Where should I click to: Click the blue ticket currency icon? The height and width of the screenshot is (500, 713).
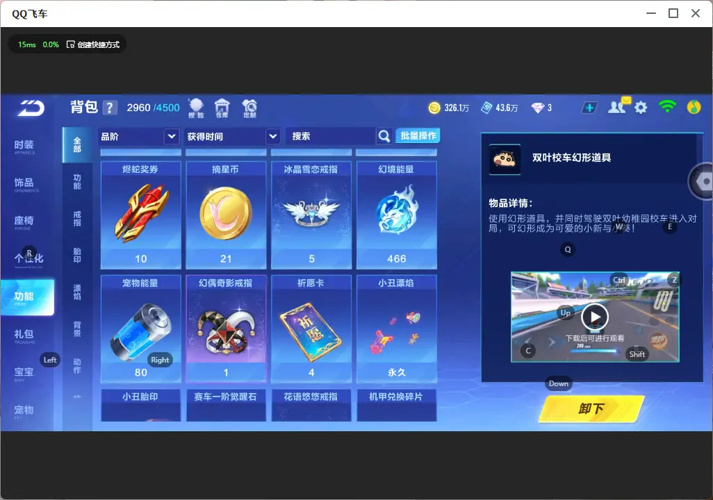486,108
